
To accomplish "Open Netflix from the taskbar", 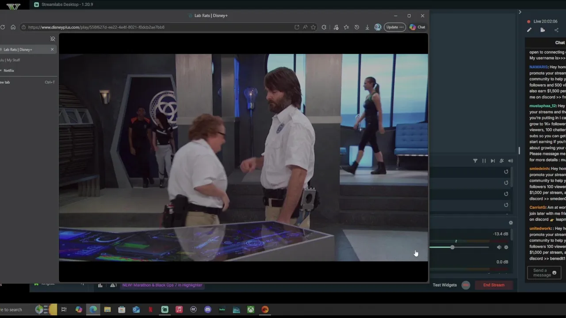I will tap(150, 310).
